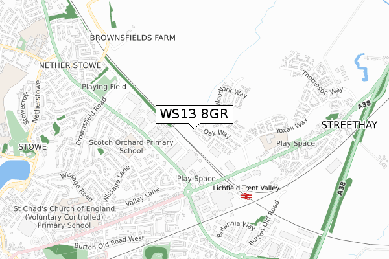Click St Chad's Church of England school label
Viewport: 389px width, 259px height.
(x=64, y=217)
